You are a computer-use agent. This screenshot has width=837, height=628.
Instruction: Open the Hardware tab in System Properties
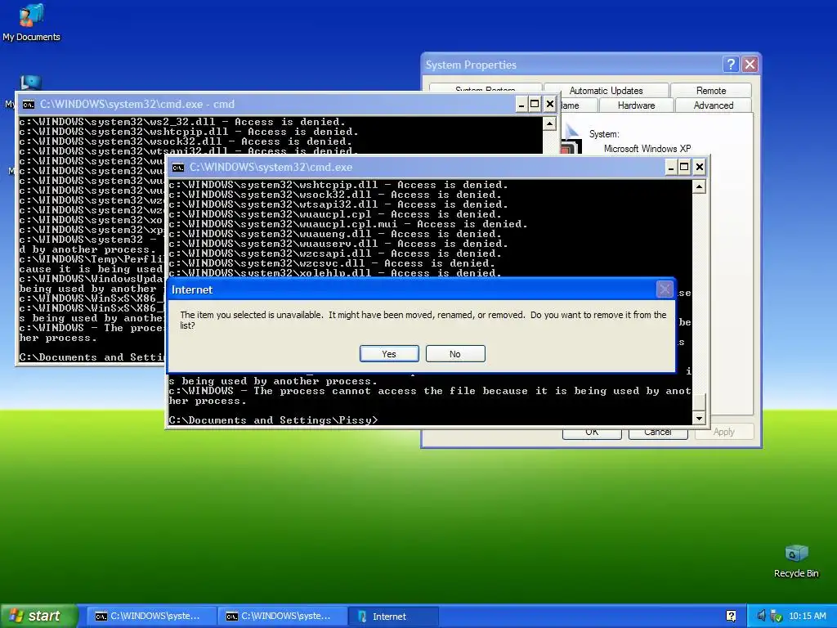[636, 105]
